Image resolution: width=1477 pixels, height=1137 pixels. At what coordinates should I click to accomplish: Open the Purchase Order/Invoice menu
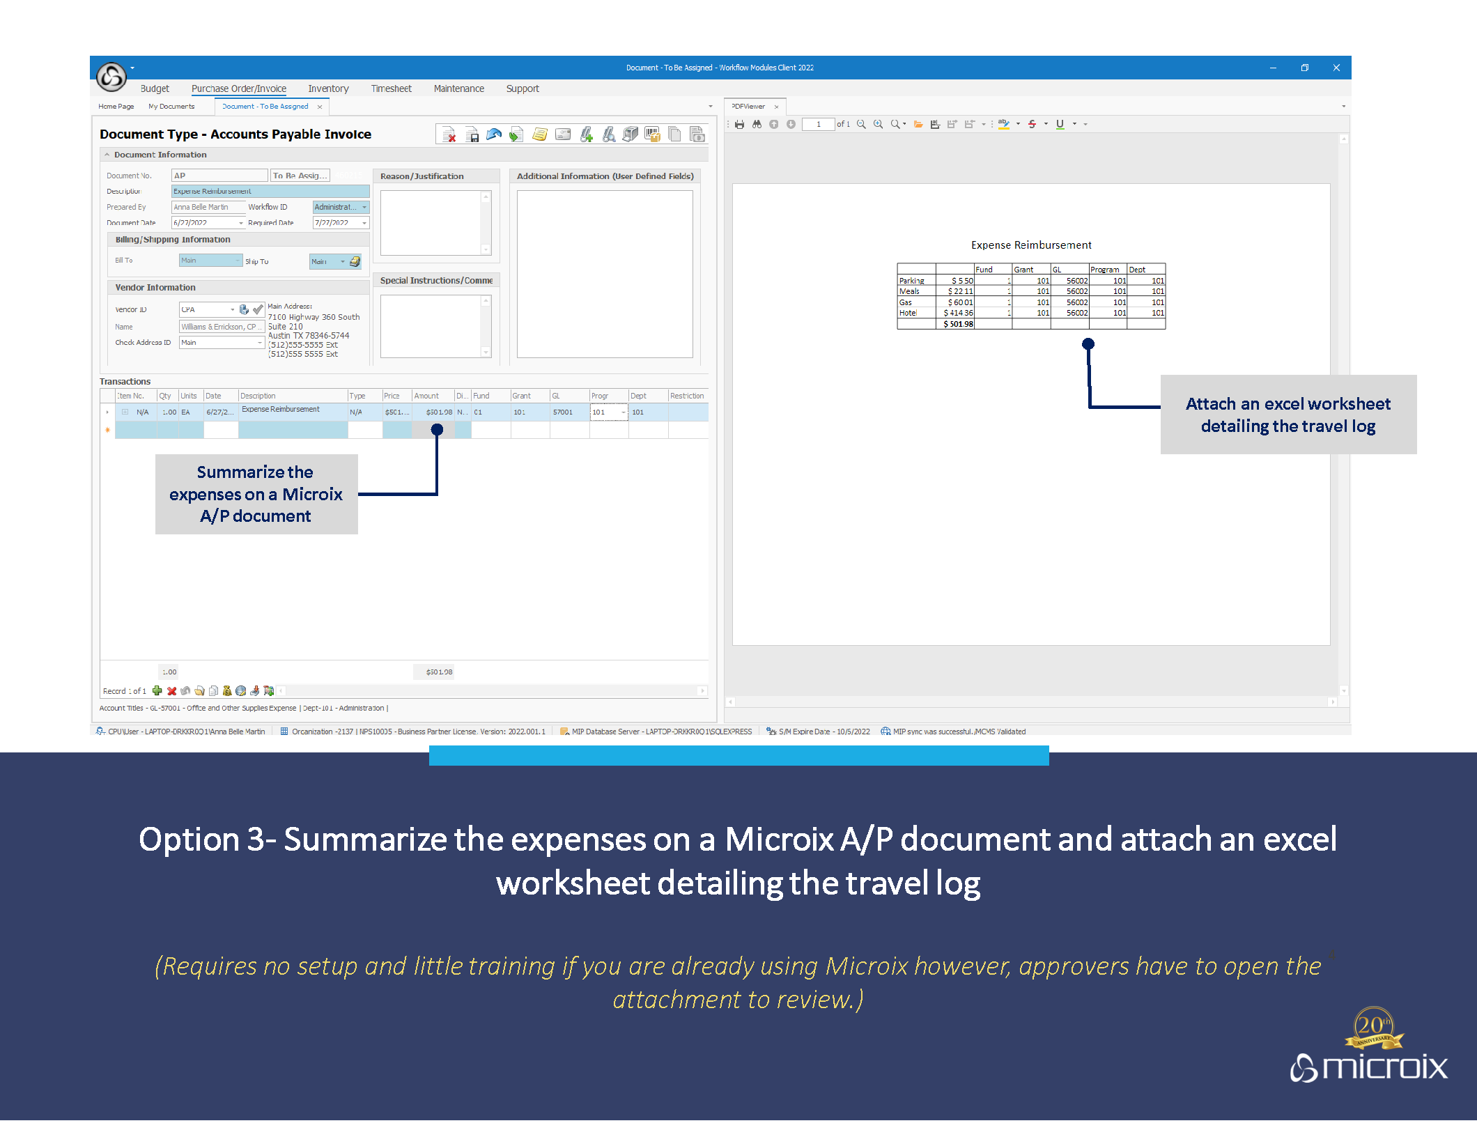pyautogui.click(x=239, y=89)
